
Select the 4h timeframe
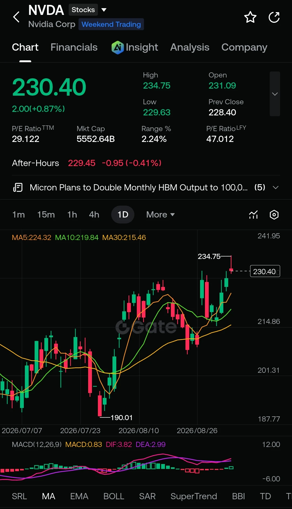(x=94, y=215)
